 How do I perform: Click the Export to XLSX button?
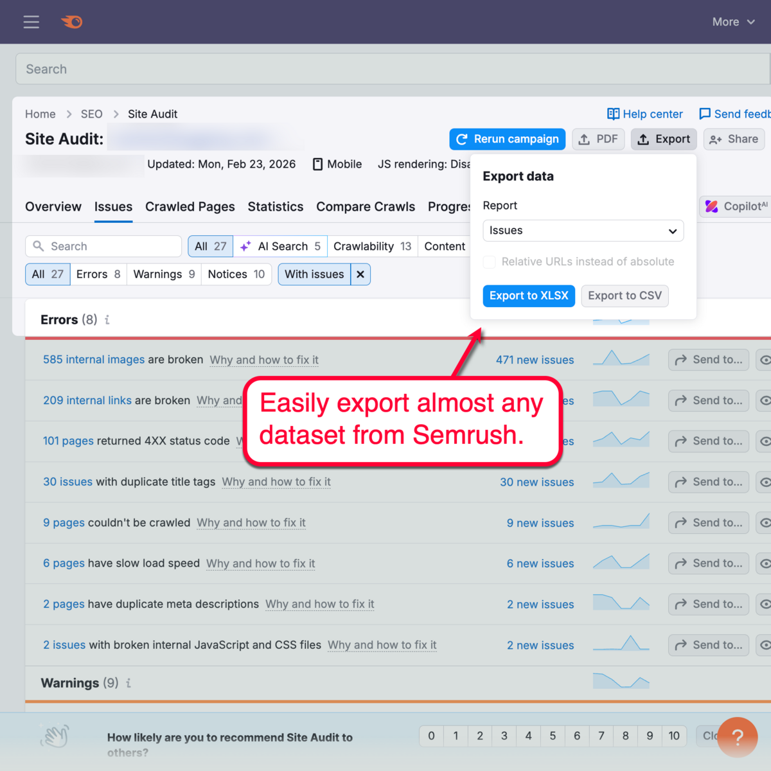coord(528,296)
